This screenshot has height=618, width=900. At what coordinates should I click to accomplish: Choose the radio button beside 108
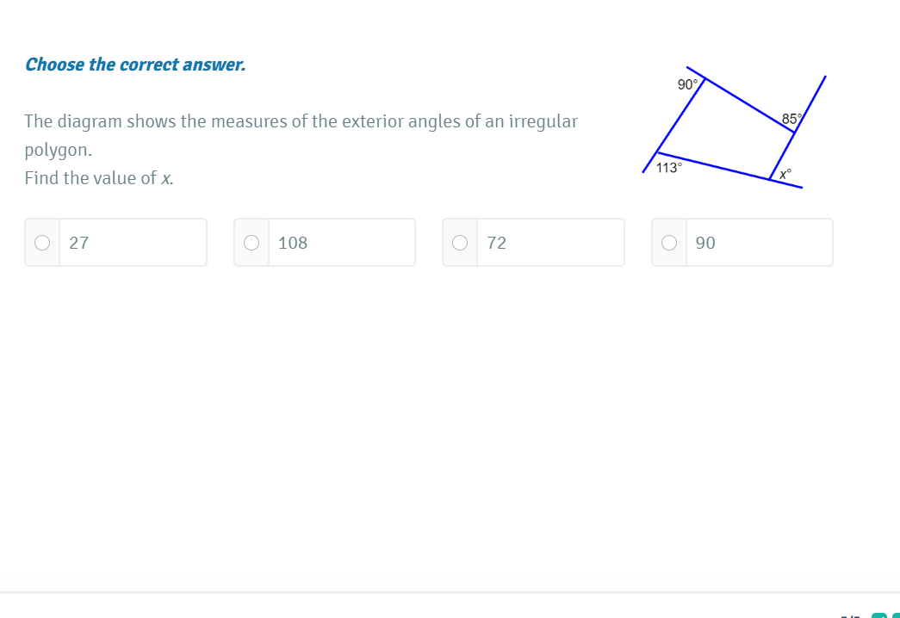251,243
